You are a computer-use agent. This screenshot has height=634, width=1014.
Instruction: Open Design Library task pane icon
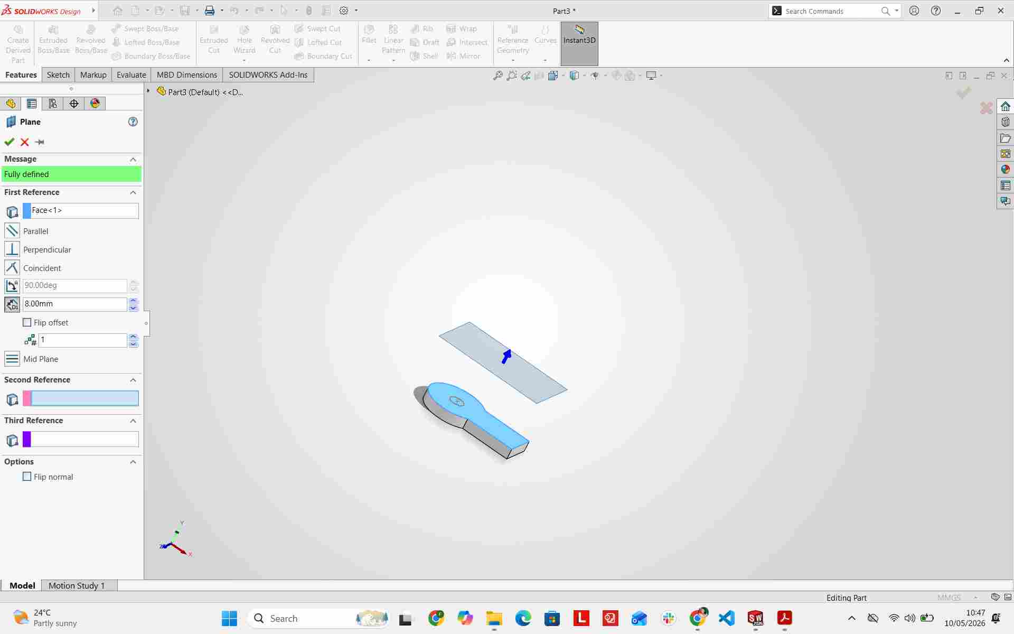click(1005, 122)
